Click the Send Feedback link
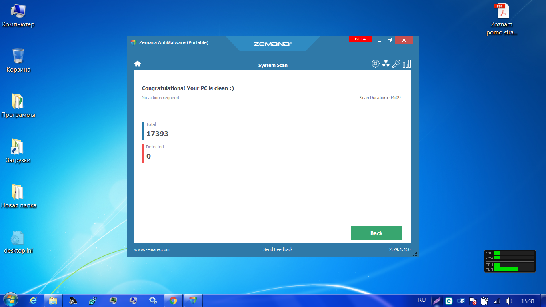Viewport: 546px width, 307px height. pyautogui.click(x=278, y=249)
